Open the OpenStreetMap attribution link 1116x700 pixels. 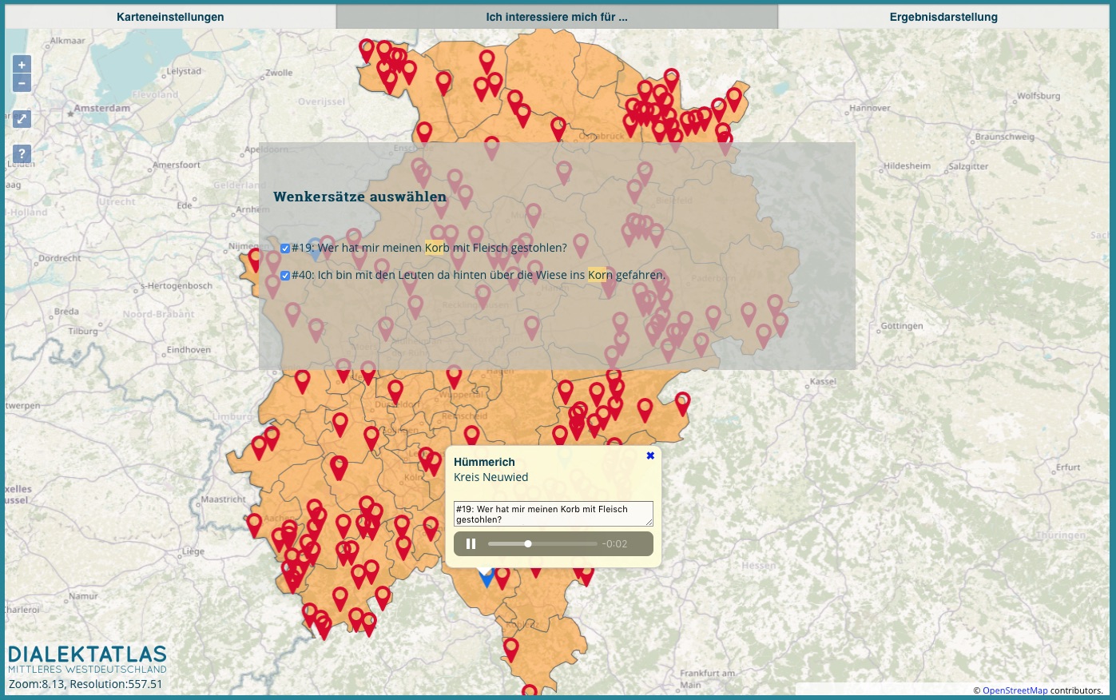pyautogui.click(x=1015, y=690)
